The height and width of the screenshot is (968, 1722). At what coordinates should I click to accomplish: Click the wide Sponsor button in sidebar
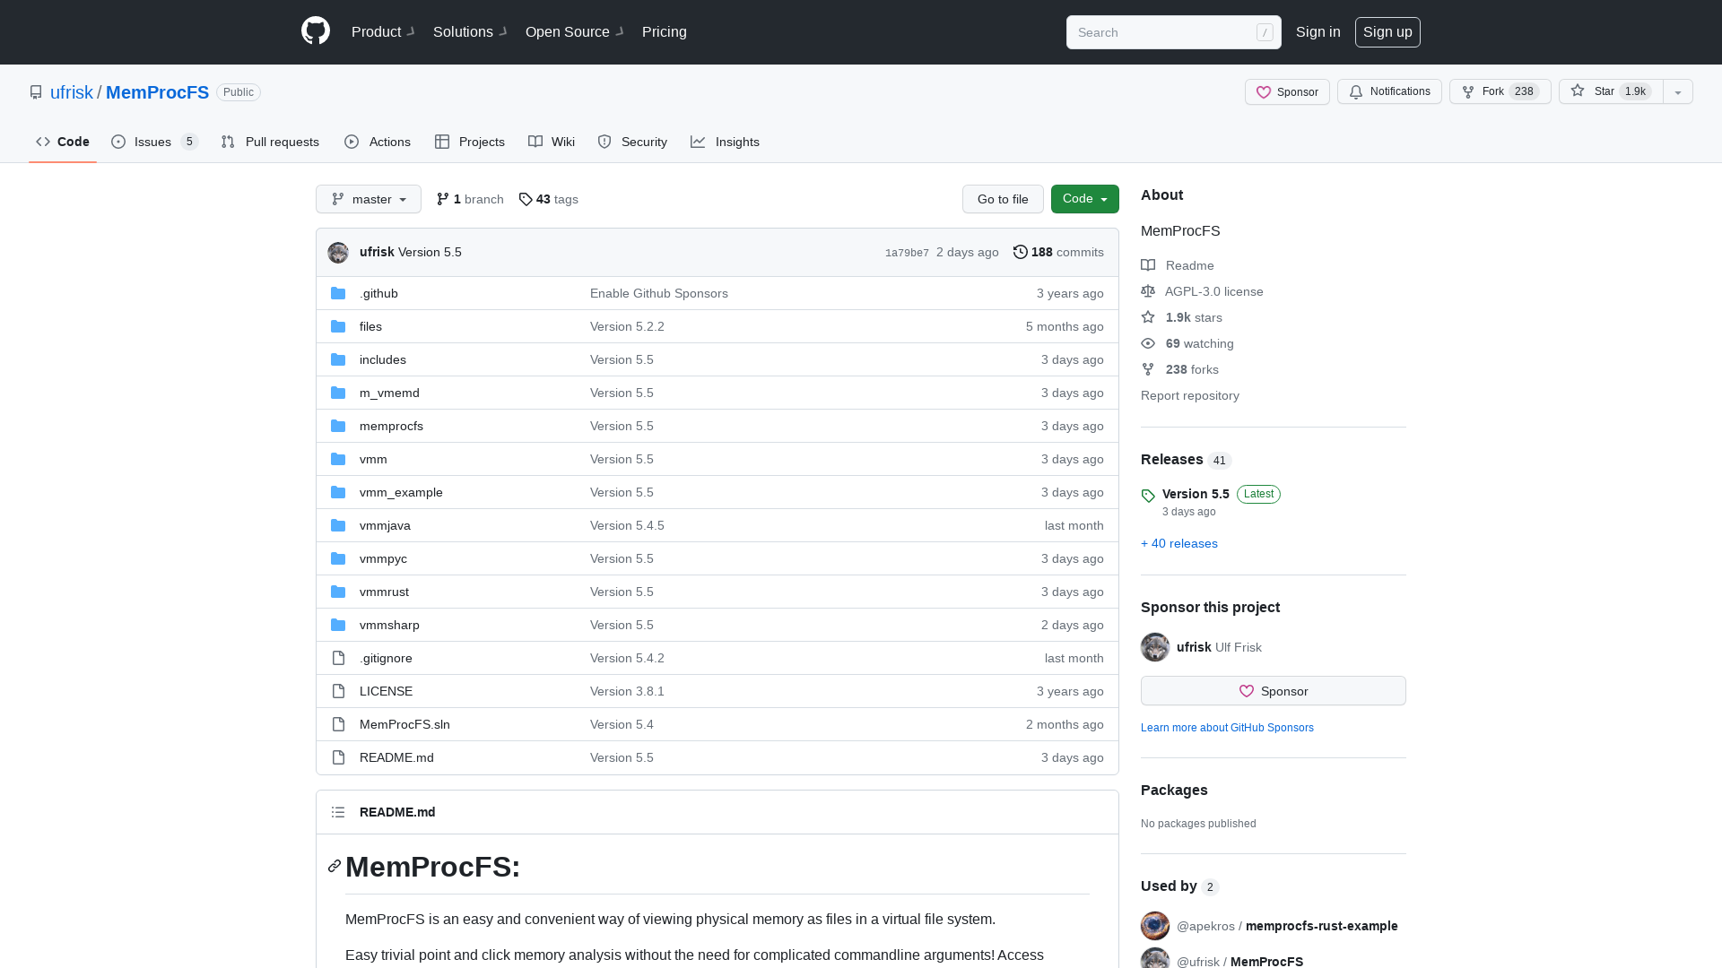1274,691
